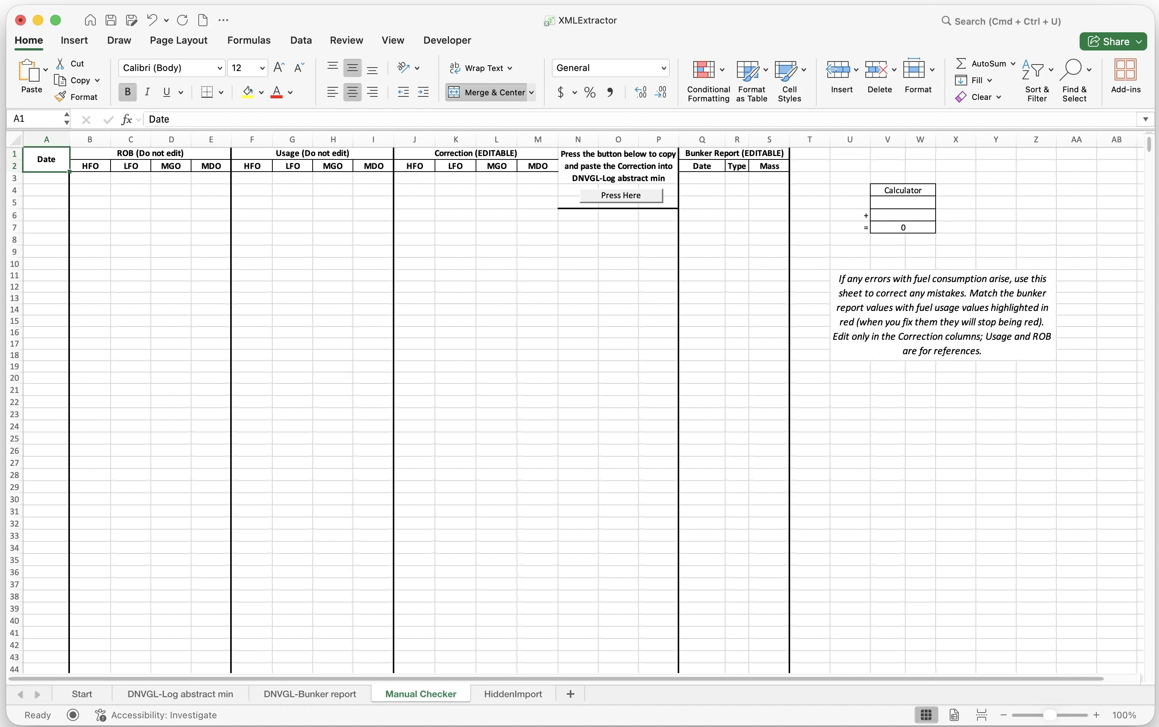Open the font name dropdown Calibri (Body)
Viewport: 1159px width, 727px height.
click(x=220, y=68)
